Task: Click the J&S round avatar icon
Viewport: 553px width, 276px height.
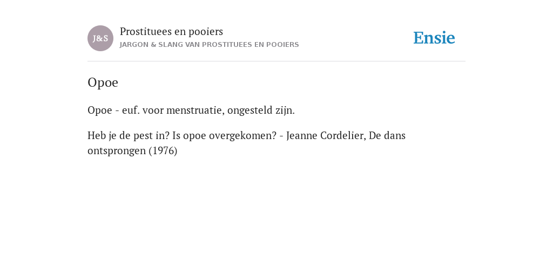Action: coord(100,38)
